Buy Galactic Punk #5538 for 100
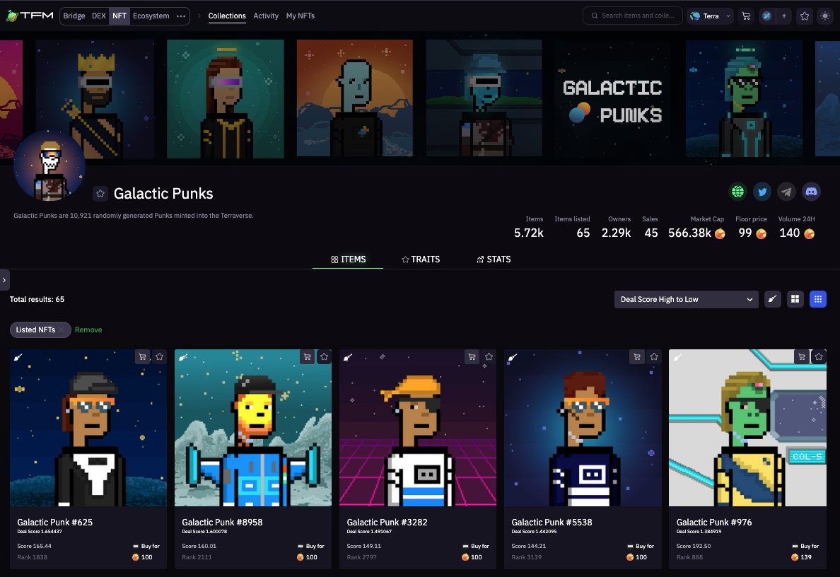840x577 pixels. [x=640, y=552]
